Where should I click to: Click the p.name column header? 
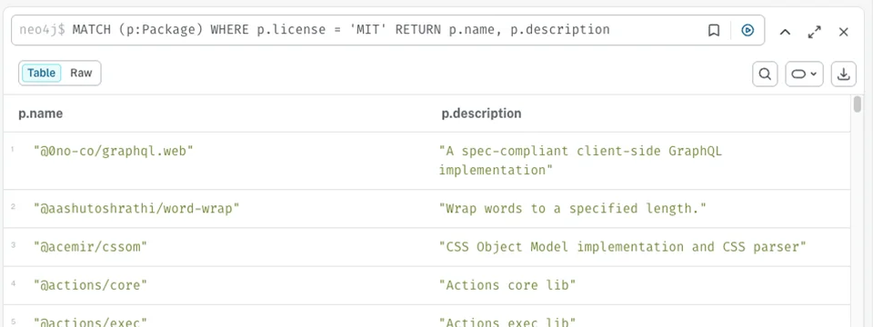coord(41,114)
